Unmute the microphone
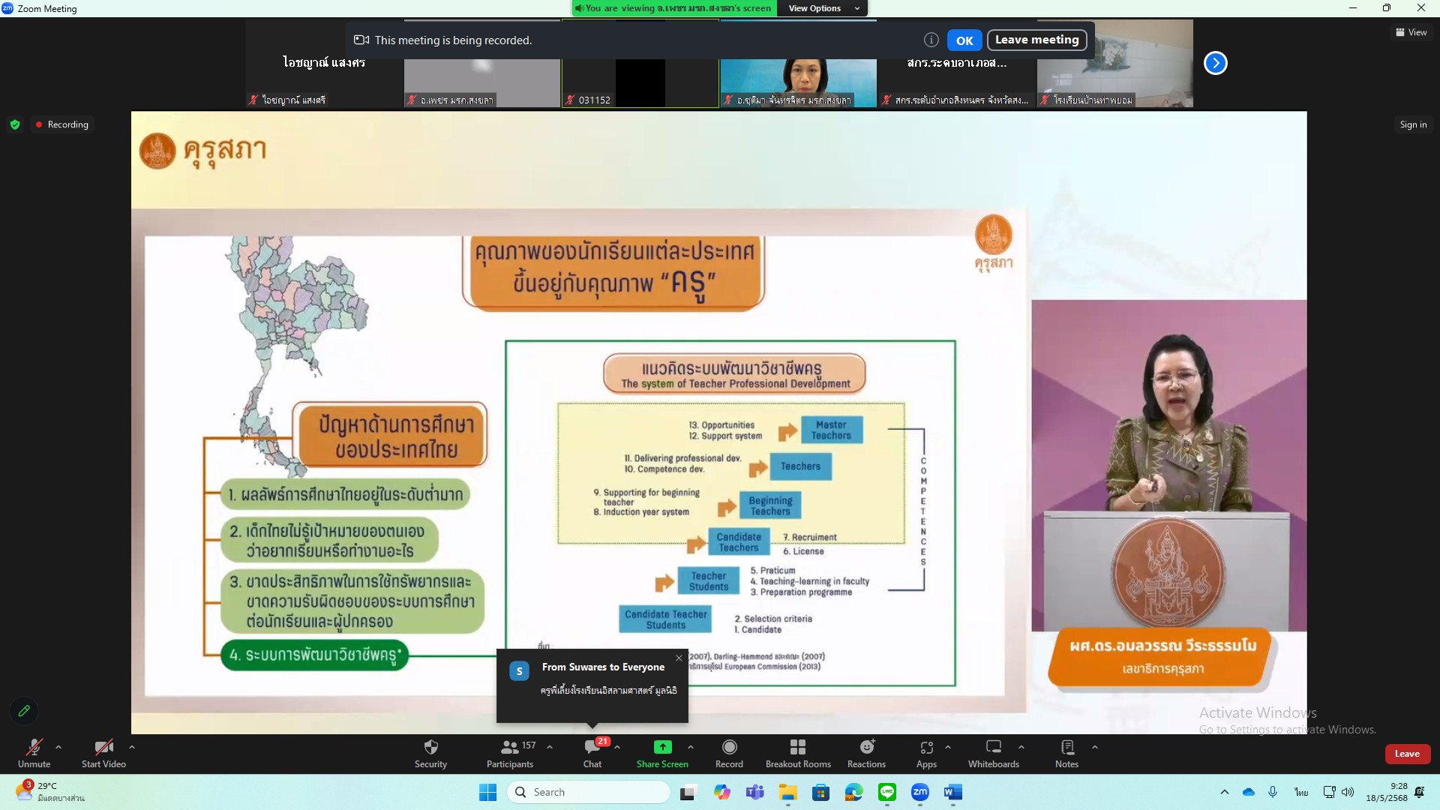 pyautogui.click(x=34, y=753)
